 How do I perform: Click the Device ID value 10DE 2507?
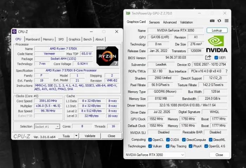[209, 64]
